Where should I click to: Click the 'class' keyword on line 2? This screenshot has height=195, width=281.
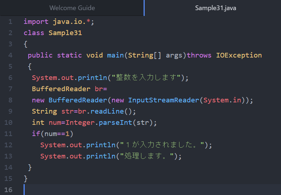coord(34,33)
